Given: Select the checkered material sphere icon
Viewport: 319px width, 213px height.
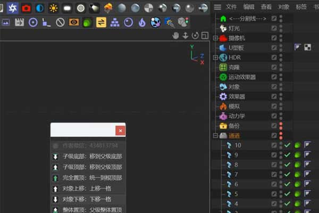Looking at the screenshot, I should coord(149,9).
